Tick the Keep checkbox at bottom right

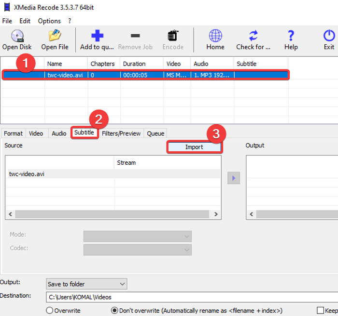[321, 311]
